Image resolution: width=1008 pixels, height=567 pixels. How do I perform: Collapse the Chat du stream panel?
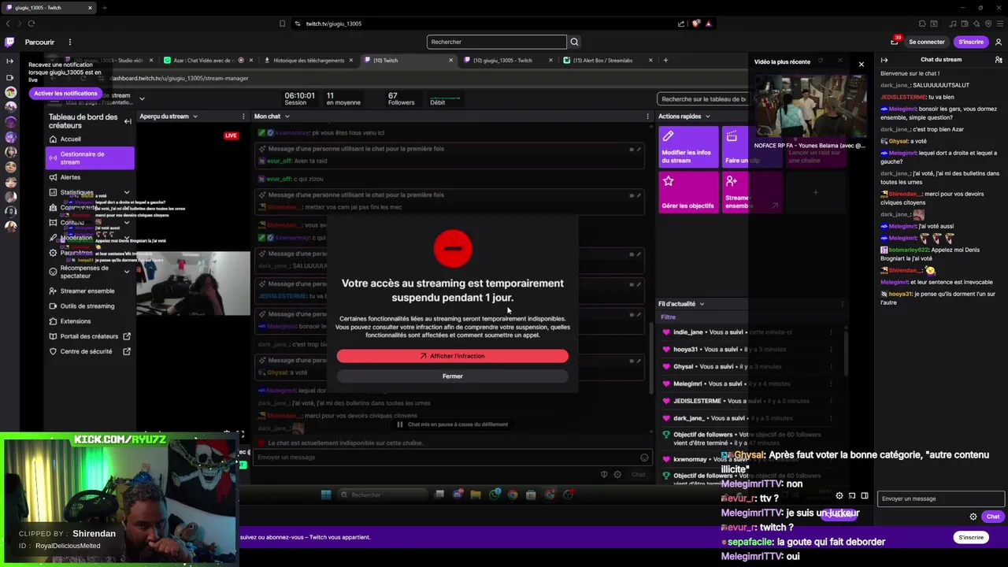tap(884, 60)
